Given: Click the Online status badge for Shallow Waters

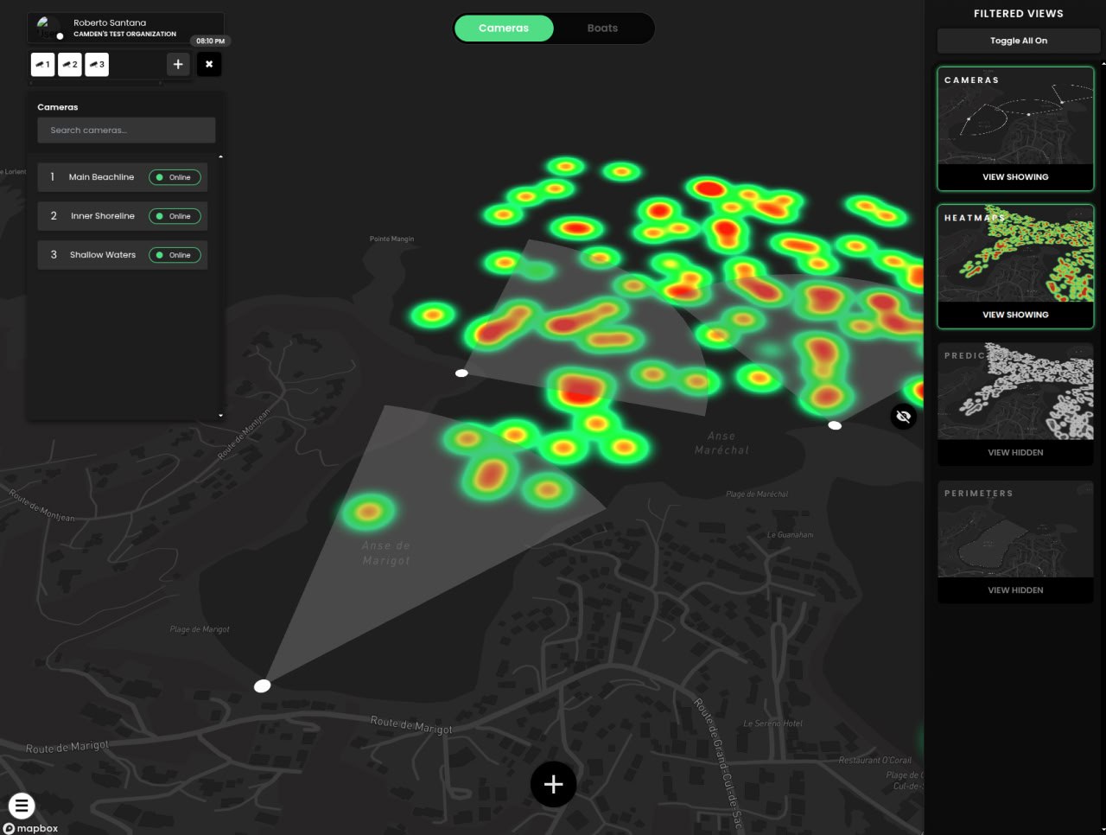Looking at the screenshot, I should [x=175, y=255].
